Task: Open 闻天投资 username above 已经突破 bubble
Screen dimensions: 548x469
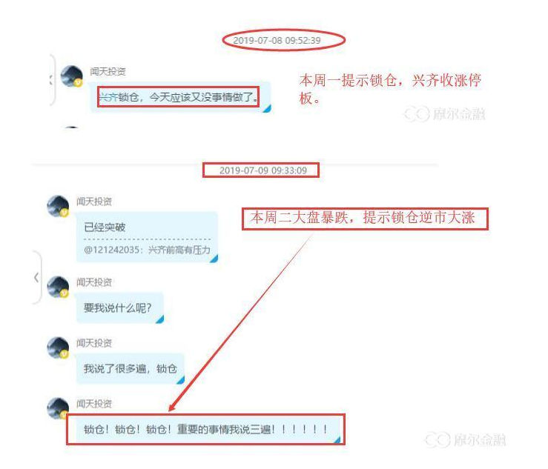Action: (x=94, y=202)
